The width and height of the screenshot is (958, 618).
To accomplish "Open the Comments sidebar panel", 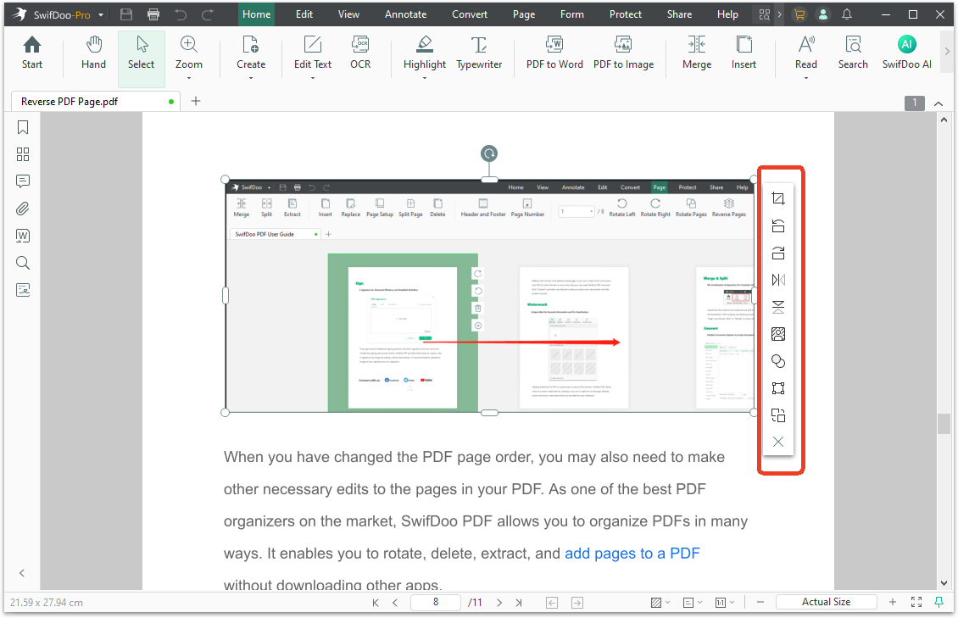I will [23, 181].
